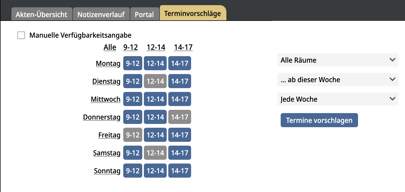
Task: Open the Alle Räume dropdown
Action: [x=338, y=60]
